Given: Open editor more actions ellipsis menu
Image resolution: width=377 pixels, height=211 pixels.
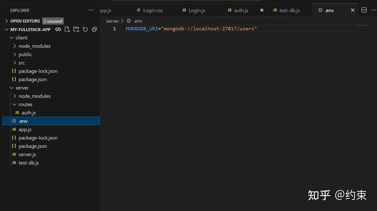Looking at the screenshot, I should pyautogui.click(x=373, y=10).
